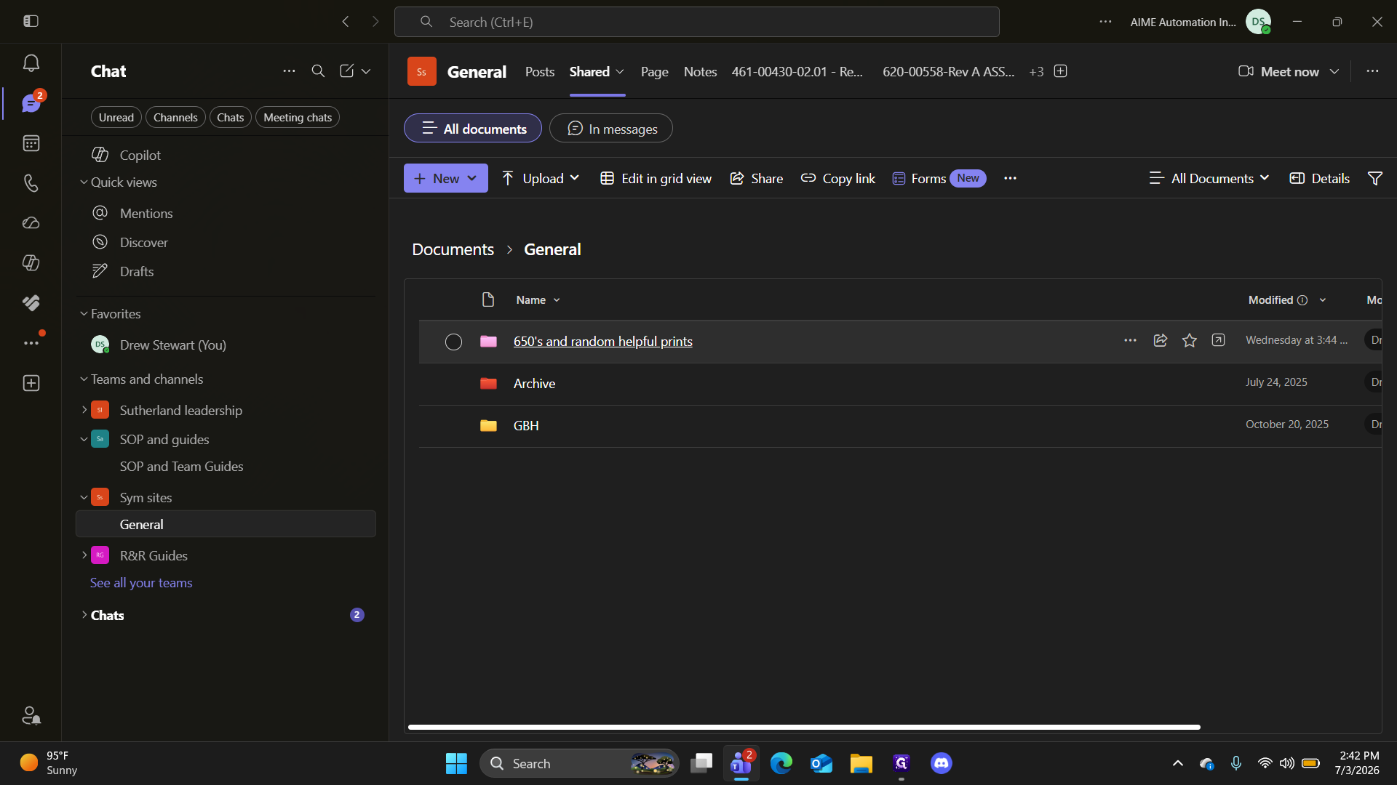Start a new chat with compose icon
The width and height of the screenshot is (1397, 785).
(x=346, y=71)
